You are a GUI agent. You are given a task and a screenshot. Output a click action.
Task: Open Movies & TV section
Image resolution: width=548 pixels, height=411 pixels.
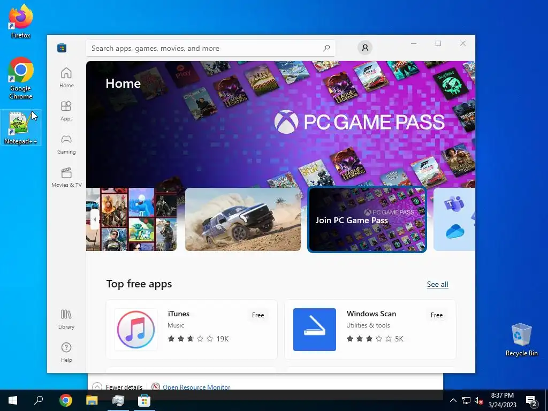click(66, 177)
